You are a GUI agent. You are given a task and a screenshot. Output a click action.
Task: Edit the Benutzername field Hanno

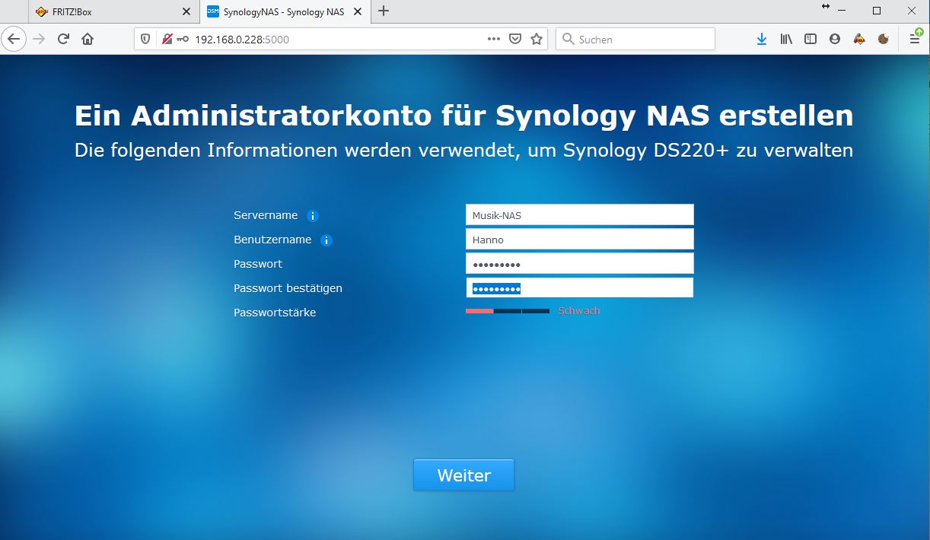coord(580,240)
